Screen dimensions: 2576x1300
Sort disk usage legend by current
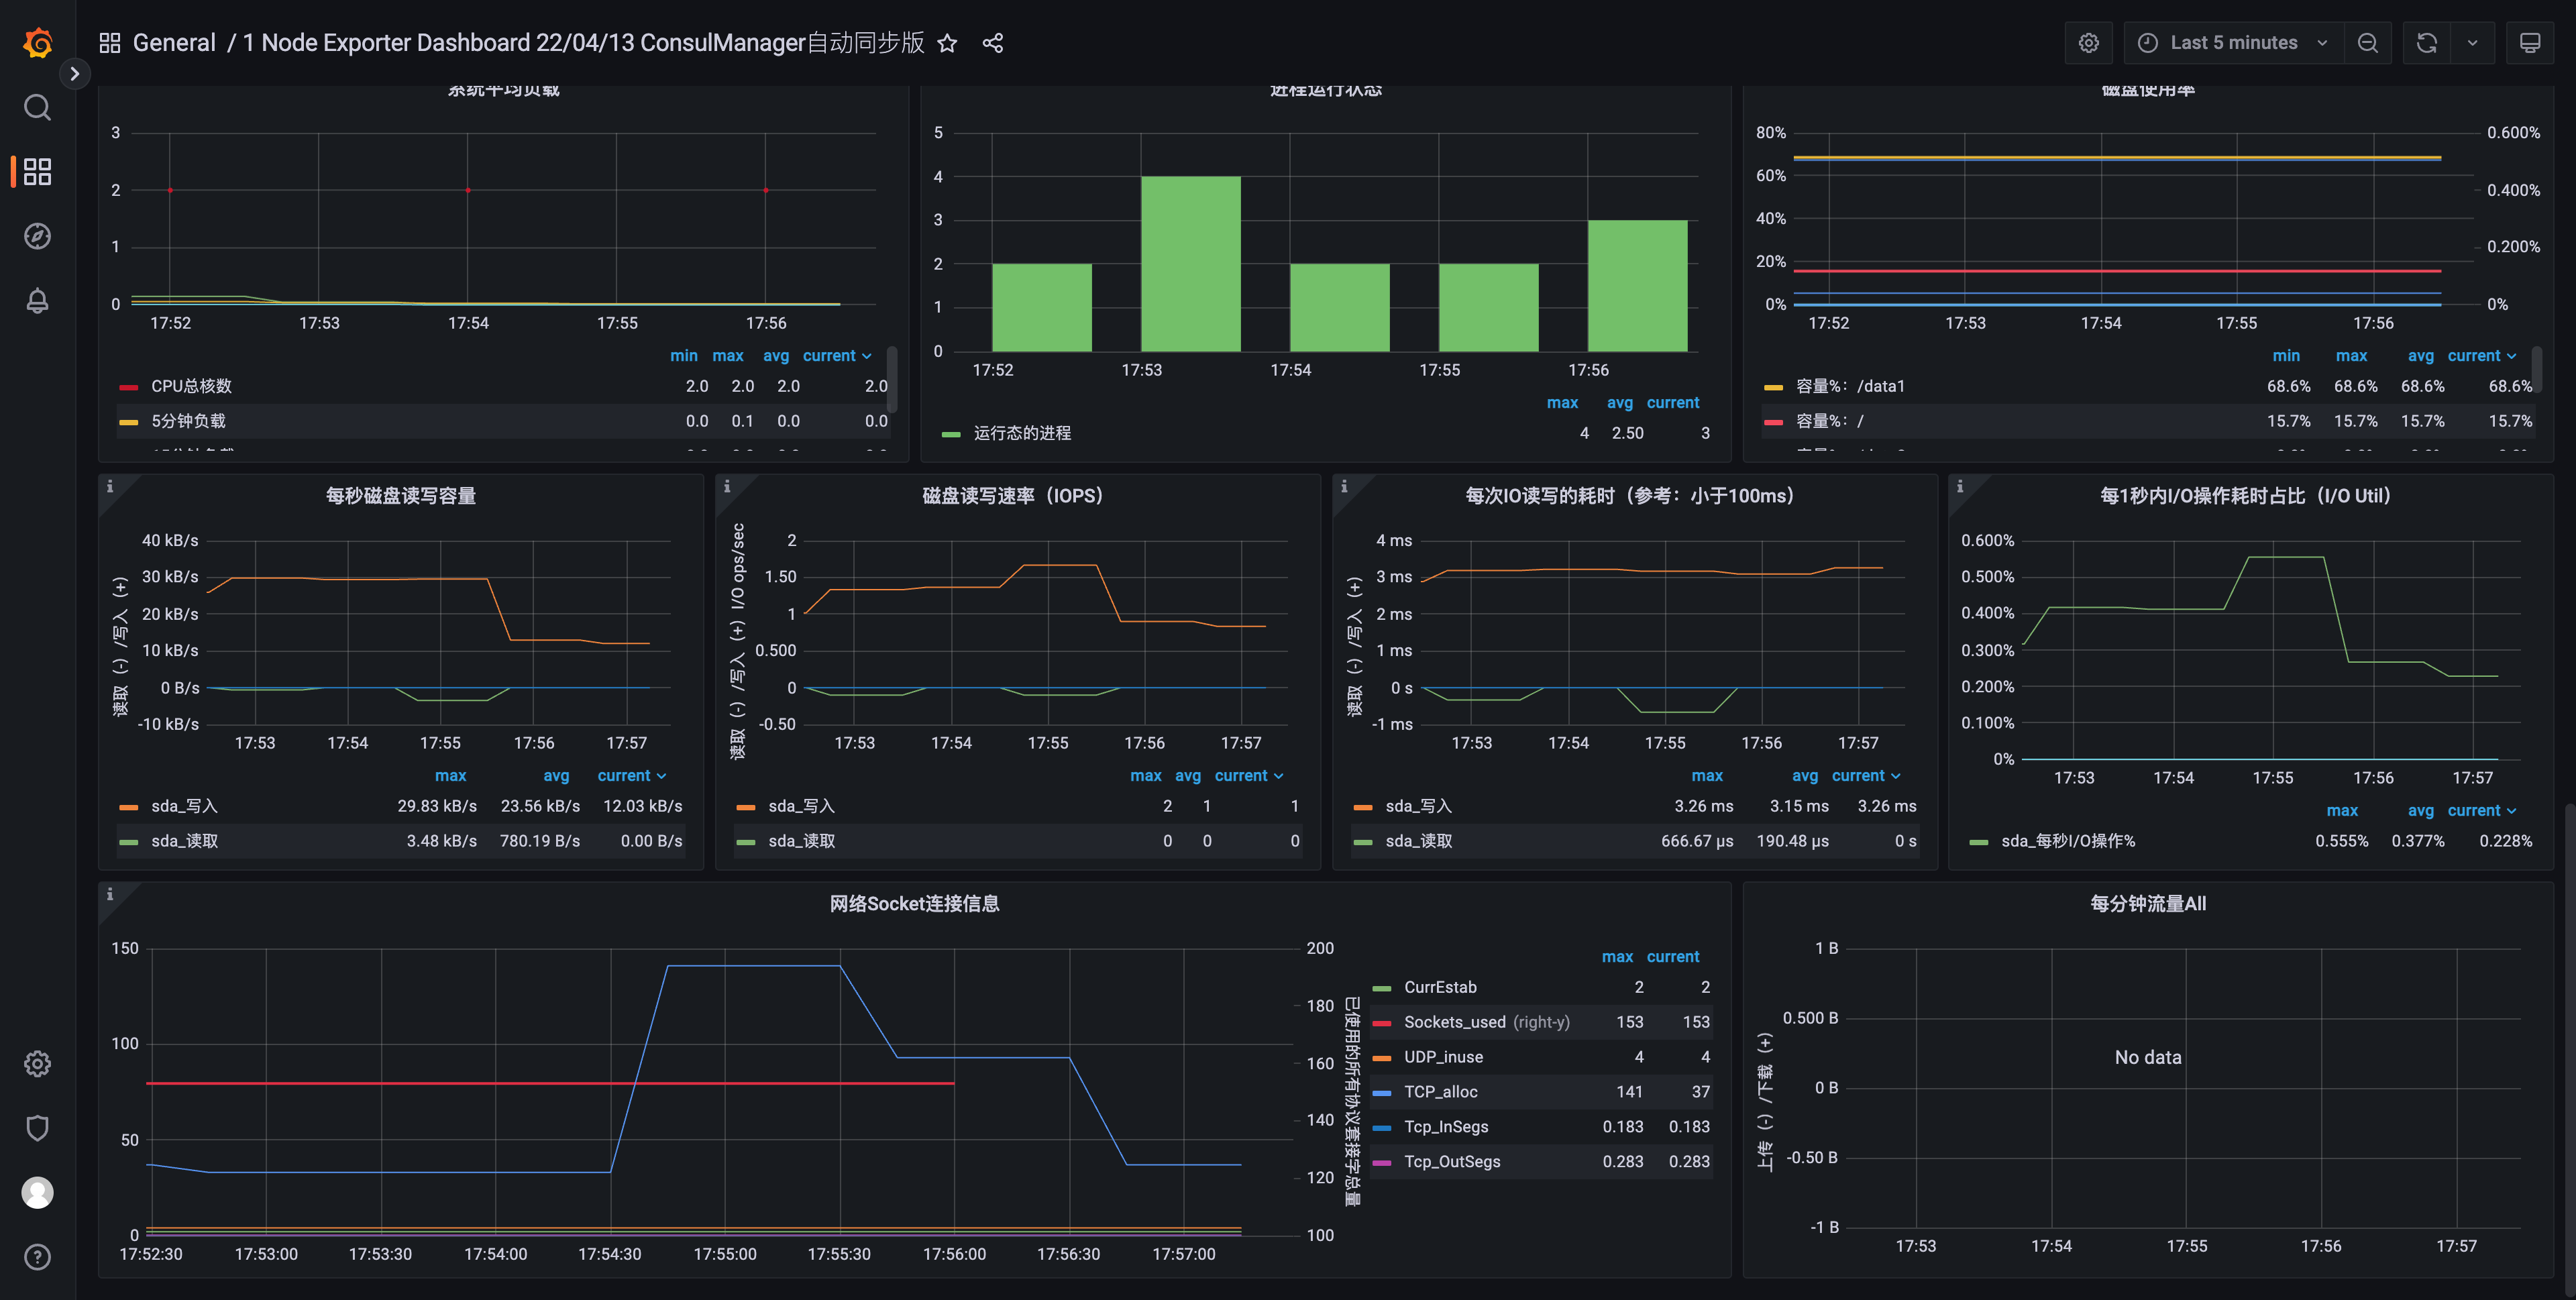[x=2481, y=356]
